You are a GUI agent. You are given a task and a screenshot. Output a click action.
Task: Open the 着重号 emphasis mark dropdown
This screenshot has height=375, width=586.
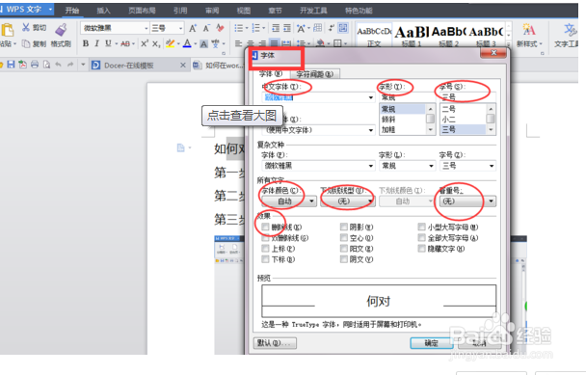coord(492,201)
